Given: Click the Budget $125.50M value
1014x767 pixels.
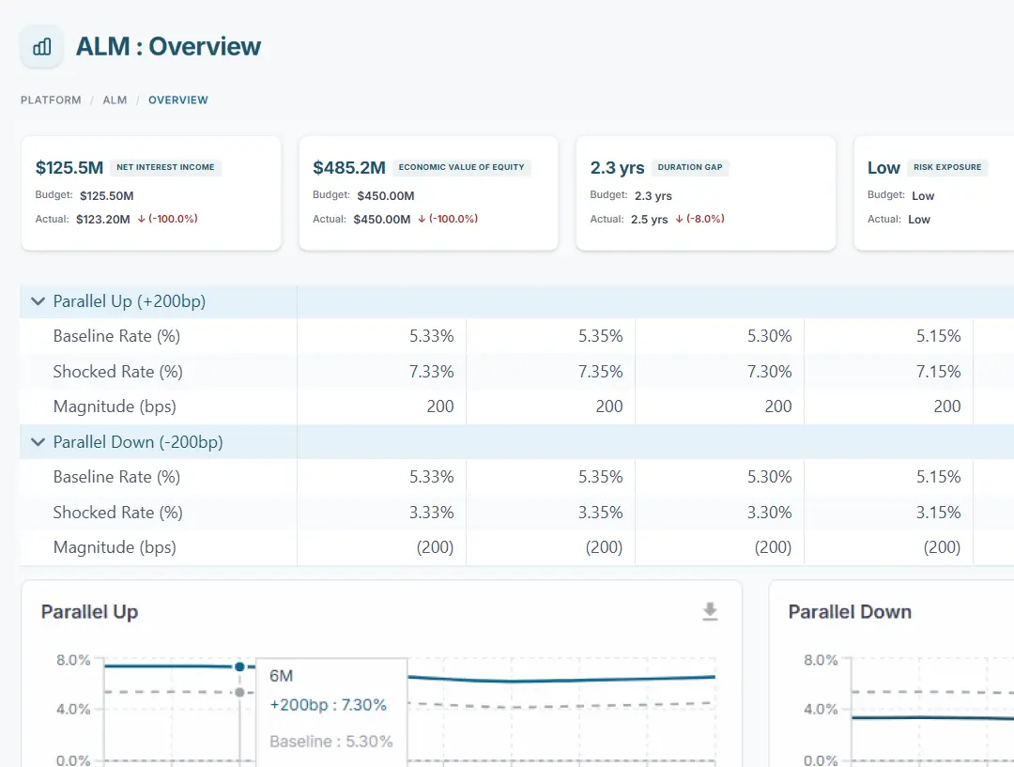Looking at the screenshot, I should click(107, 196).
